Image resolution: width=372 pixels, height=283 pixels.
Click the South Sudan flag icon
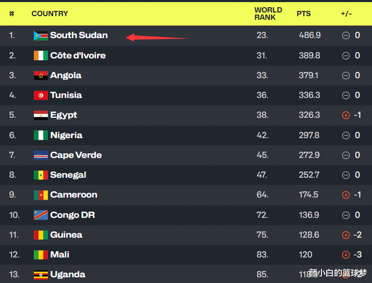pos(41,36)
